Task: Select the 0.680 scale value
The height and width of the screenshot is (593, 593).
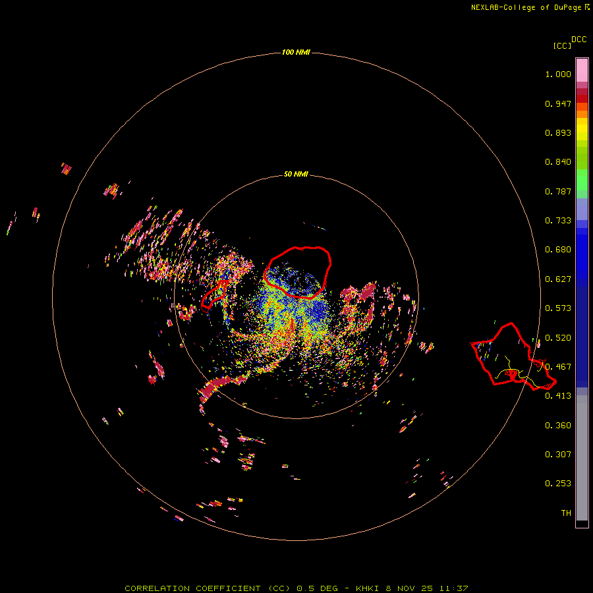Action: point(558,250)
